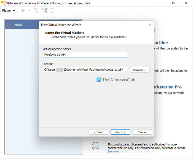
Task: Enter full screen mode icon
Action: tap(44, 10)
